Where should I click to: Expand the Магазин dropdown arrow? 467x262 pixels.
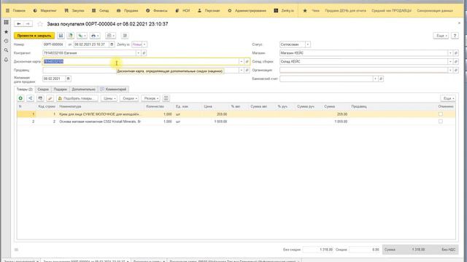tap(450, 53)
